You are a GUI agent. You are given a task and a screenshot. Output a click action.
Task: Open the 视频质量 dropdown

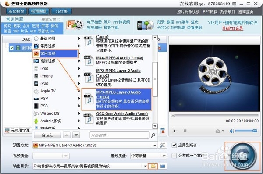pyautogui.click(x=66, y=156)
